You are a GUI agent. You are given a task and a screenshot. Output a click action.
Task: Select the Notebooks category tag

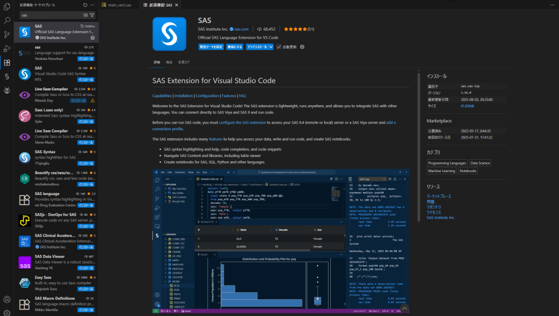click(468, 171)
